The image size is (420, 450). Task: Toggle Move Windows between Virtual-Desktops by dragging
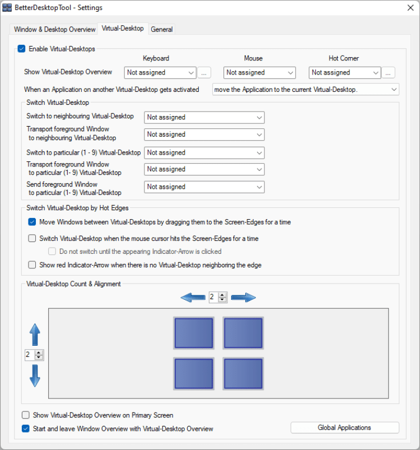click(x=32, y=222)
